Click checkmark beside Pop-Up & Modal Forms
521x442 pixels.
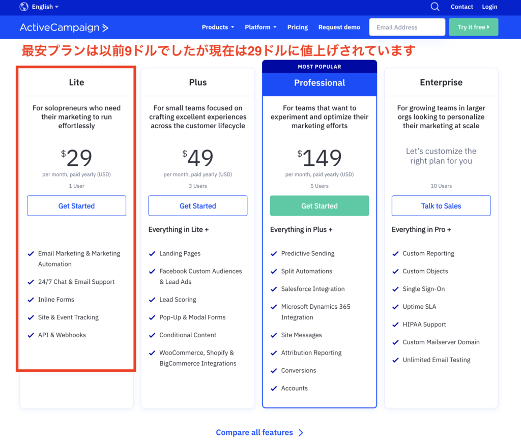click(x=152, y=317)
